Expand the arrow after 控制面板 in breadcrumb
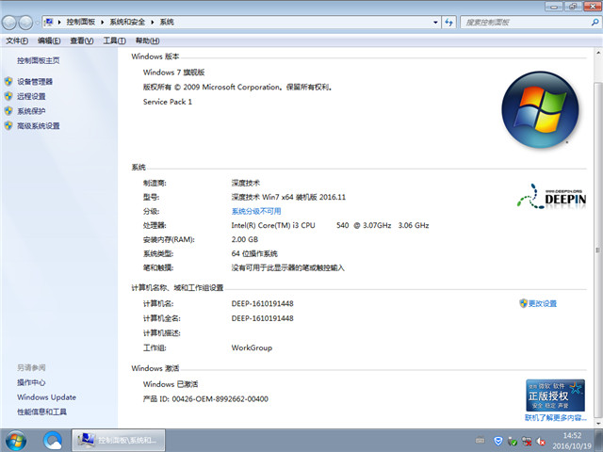Image resolution: width=603 pixels, height=452 pixels. click(104, 21)
